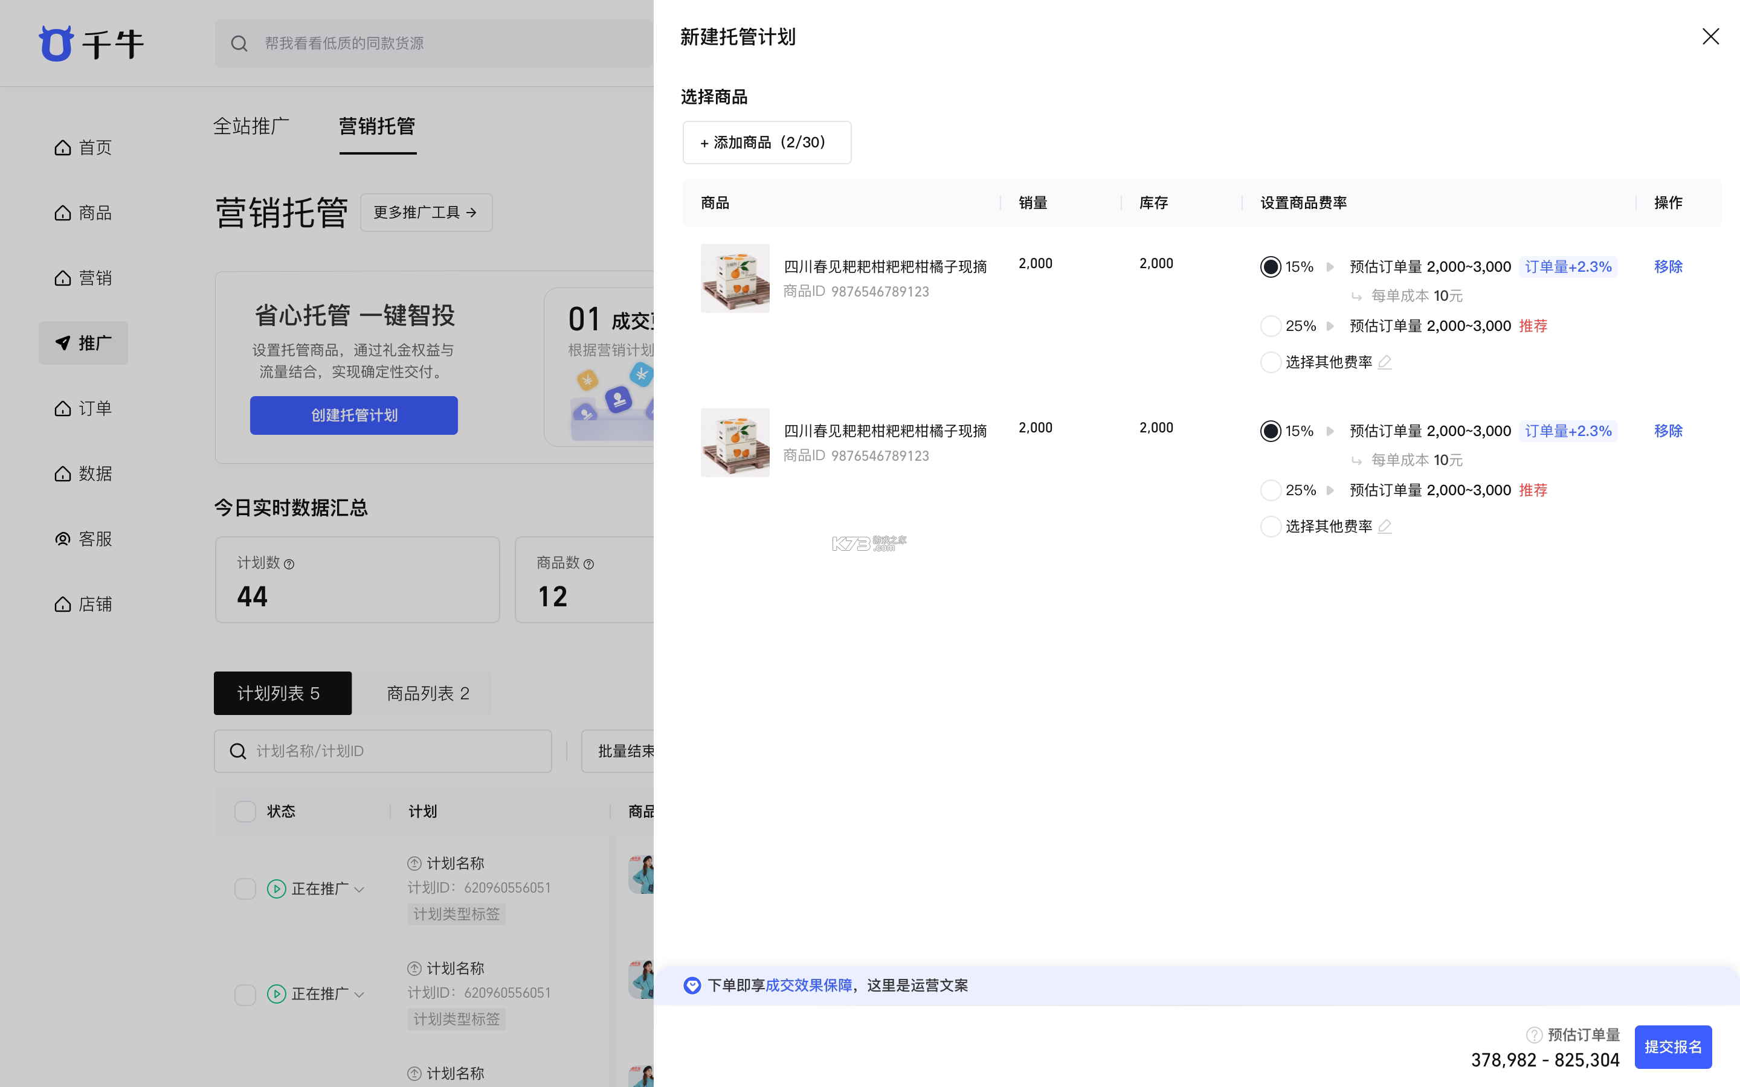This screenshot has height=1087, width=1740.
Task: Click the edit pencil for second product's other rate
Action: (1385, 527)
